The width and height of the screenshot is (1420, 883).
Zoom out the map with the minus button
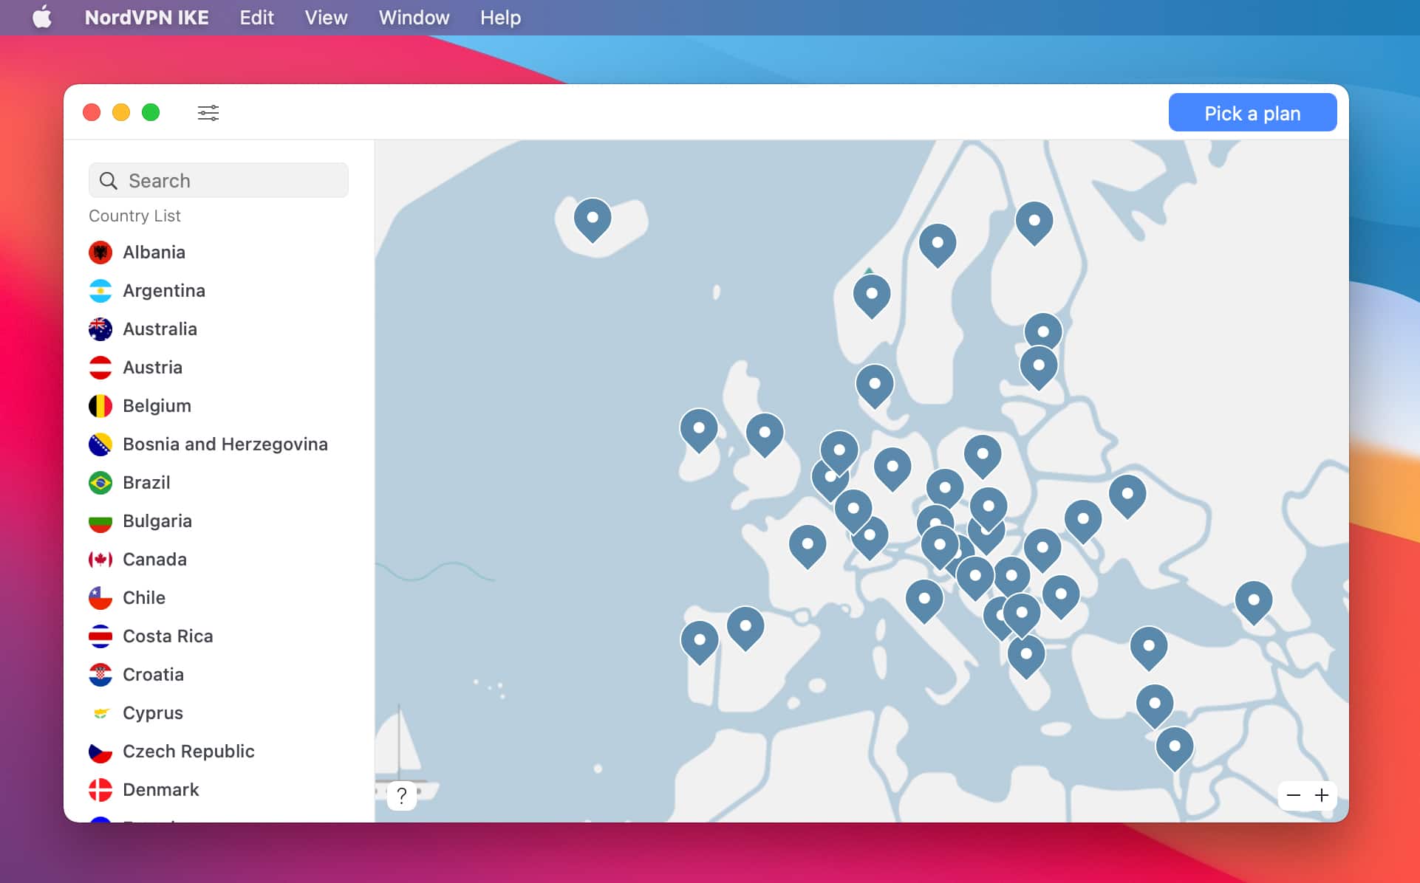[1292, 795]
